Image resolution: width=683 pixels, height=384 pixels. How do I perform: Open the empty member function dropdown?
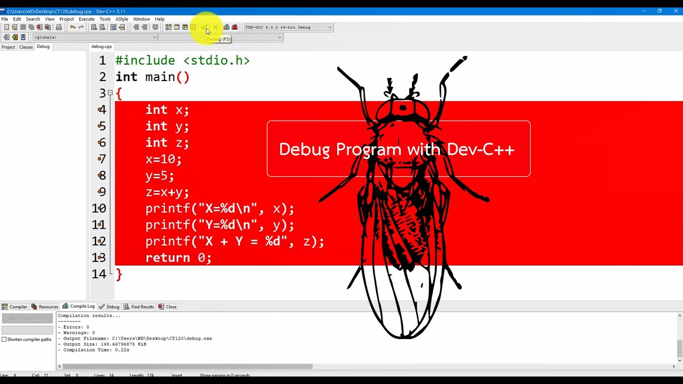(220, 37)
